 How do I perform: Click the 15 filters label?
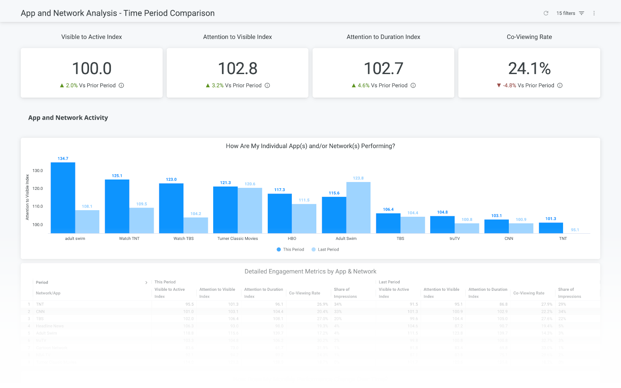(566, 13)
